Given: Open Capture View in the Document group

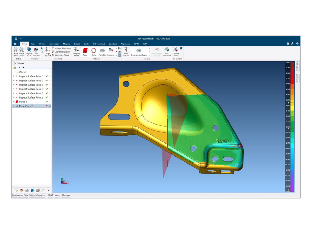Looking at the screenshot, I should [176, 52].
